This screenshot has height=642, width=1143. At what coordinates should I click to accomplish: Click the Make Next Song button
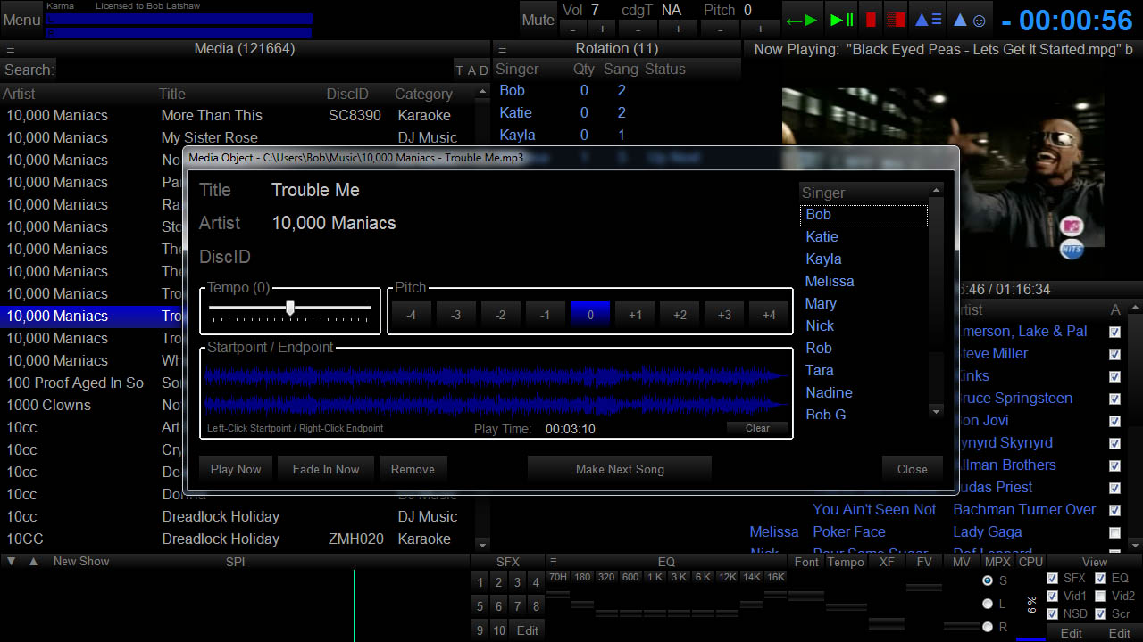(620, 469)
